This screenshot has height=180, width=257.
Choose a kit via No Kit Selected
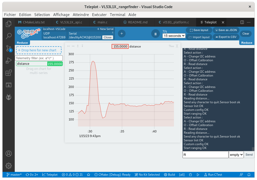click(147, 175)
